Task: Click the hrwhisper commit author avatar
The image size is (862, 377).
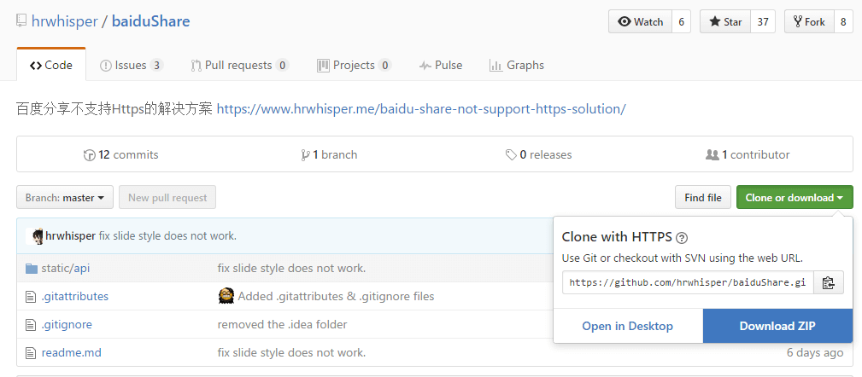Action: pyautogui.click(x=38, y=236)
